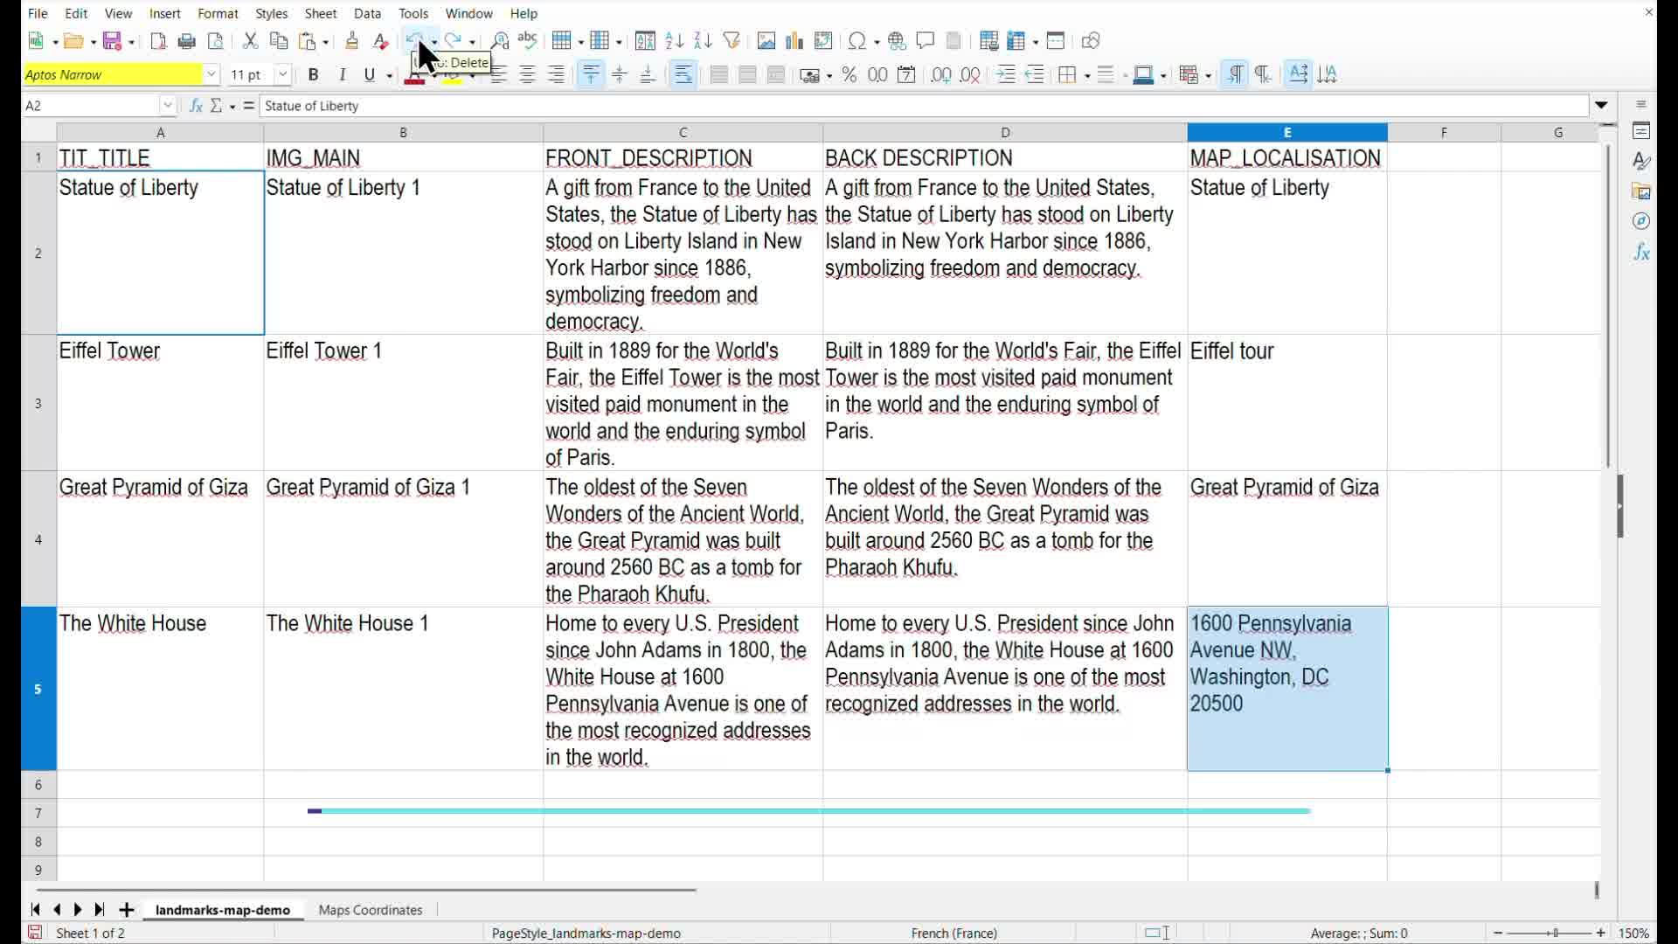
Task: Toggle Center Horizontally alignment
Action: pos(527,75)
